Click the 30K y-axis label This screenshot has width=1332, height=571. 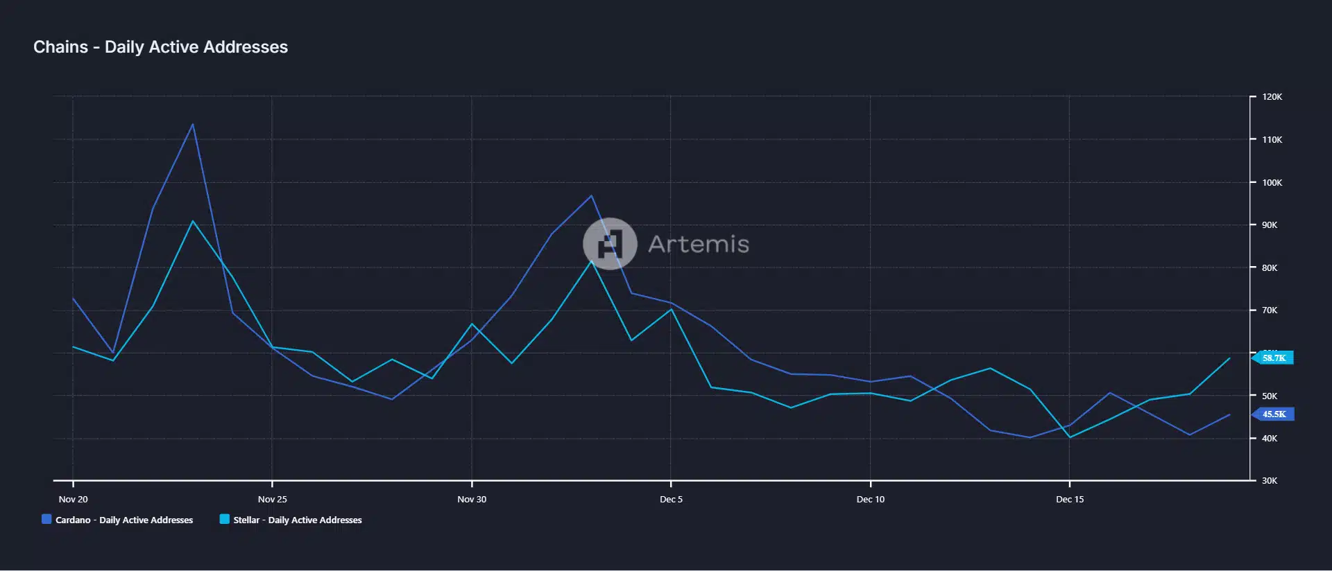point(1270,481)
